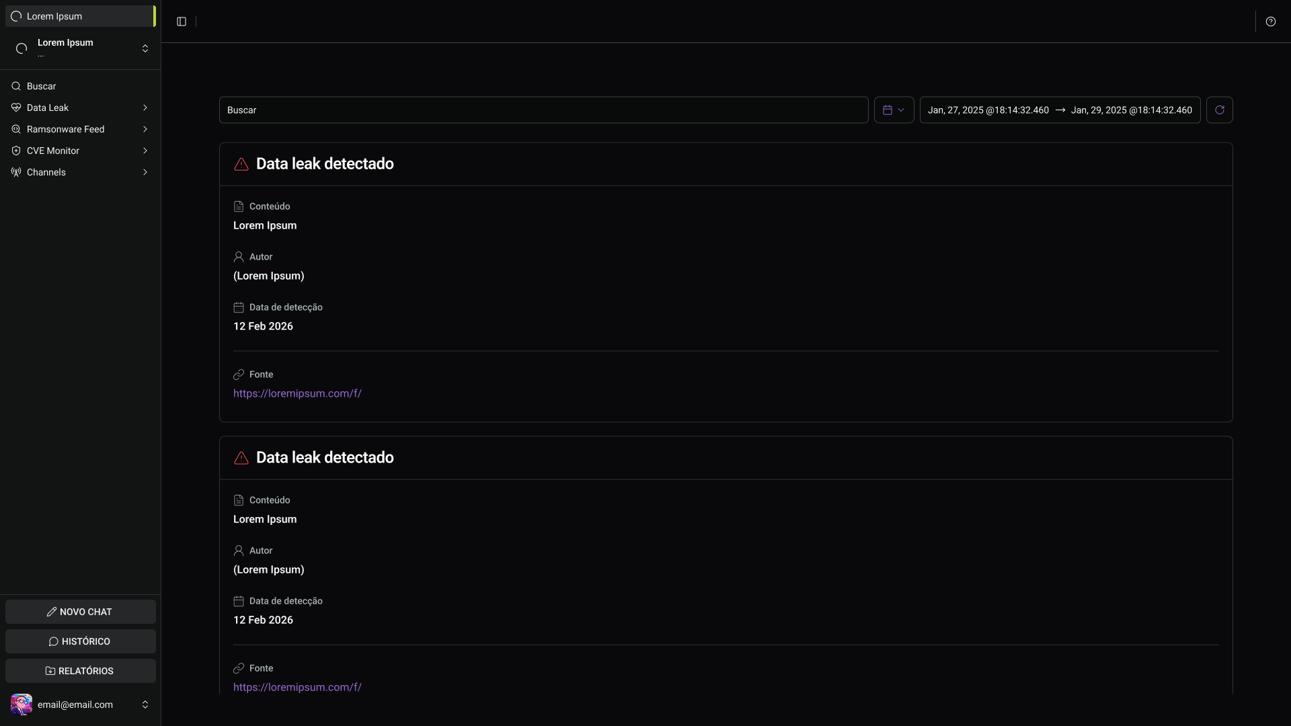Expand the Data Leak submenu chevron
The height and width of the screenshot is (726, 1291).
click(x=145, y=108)
